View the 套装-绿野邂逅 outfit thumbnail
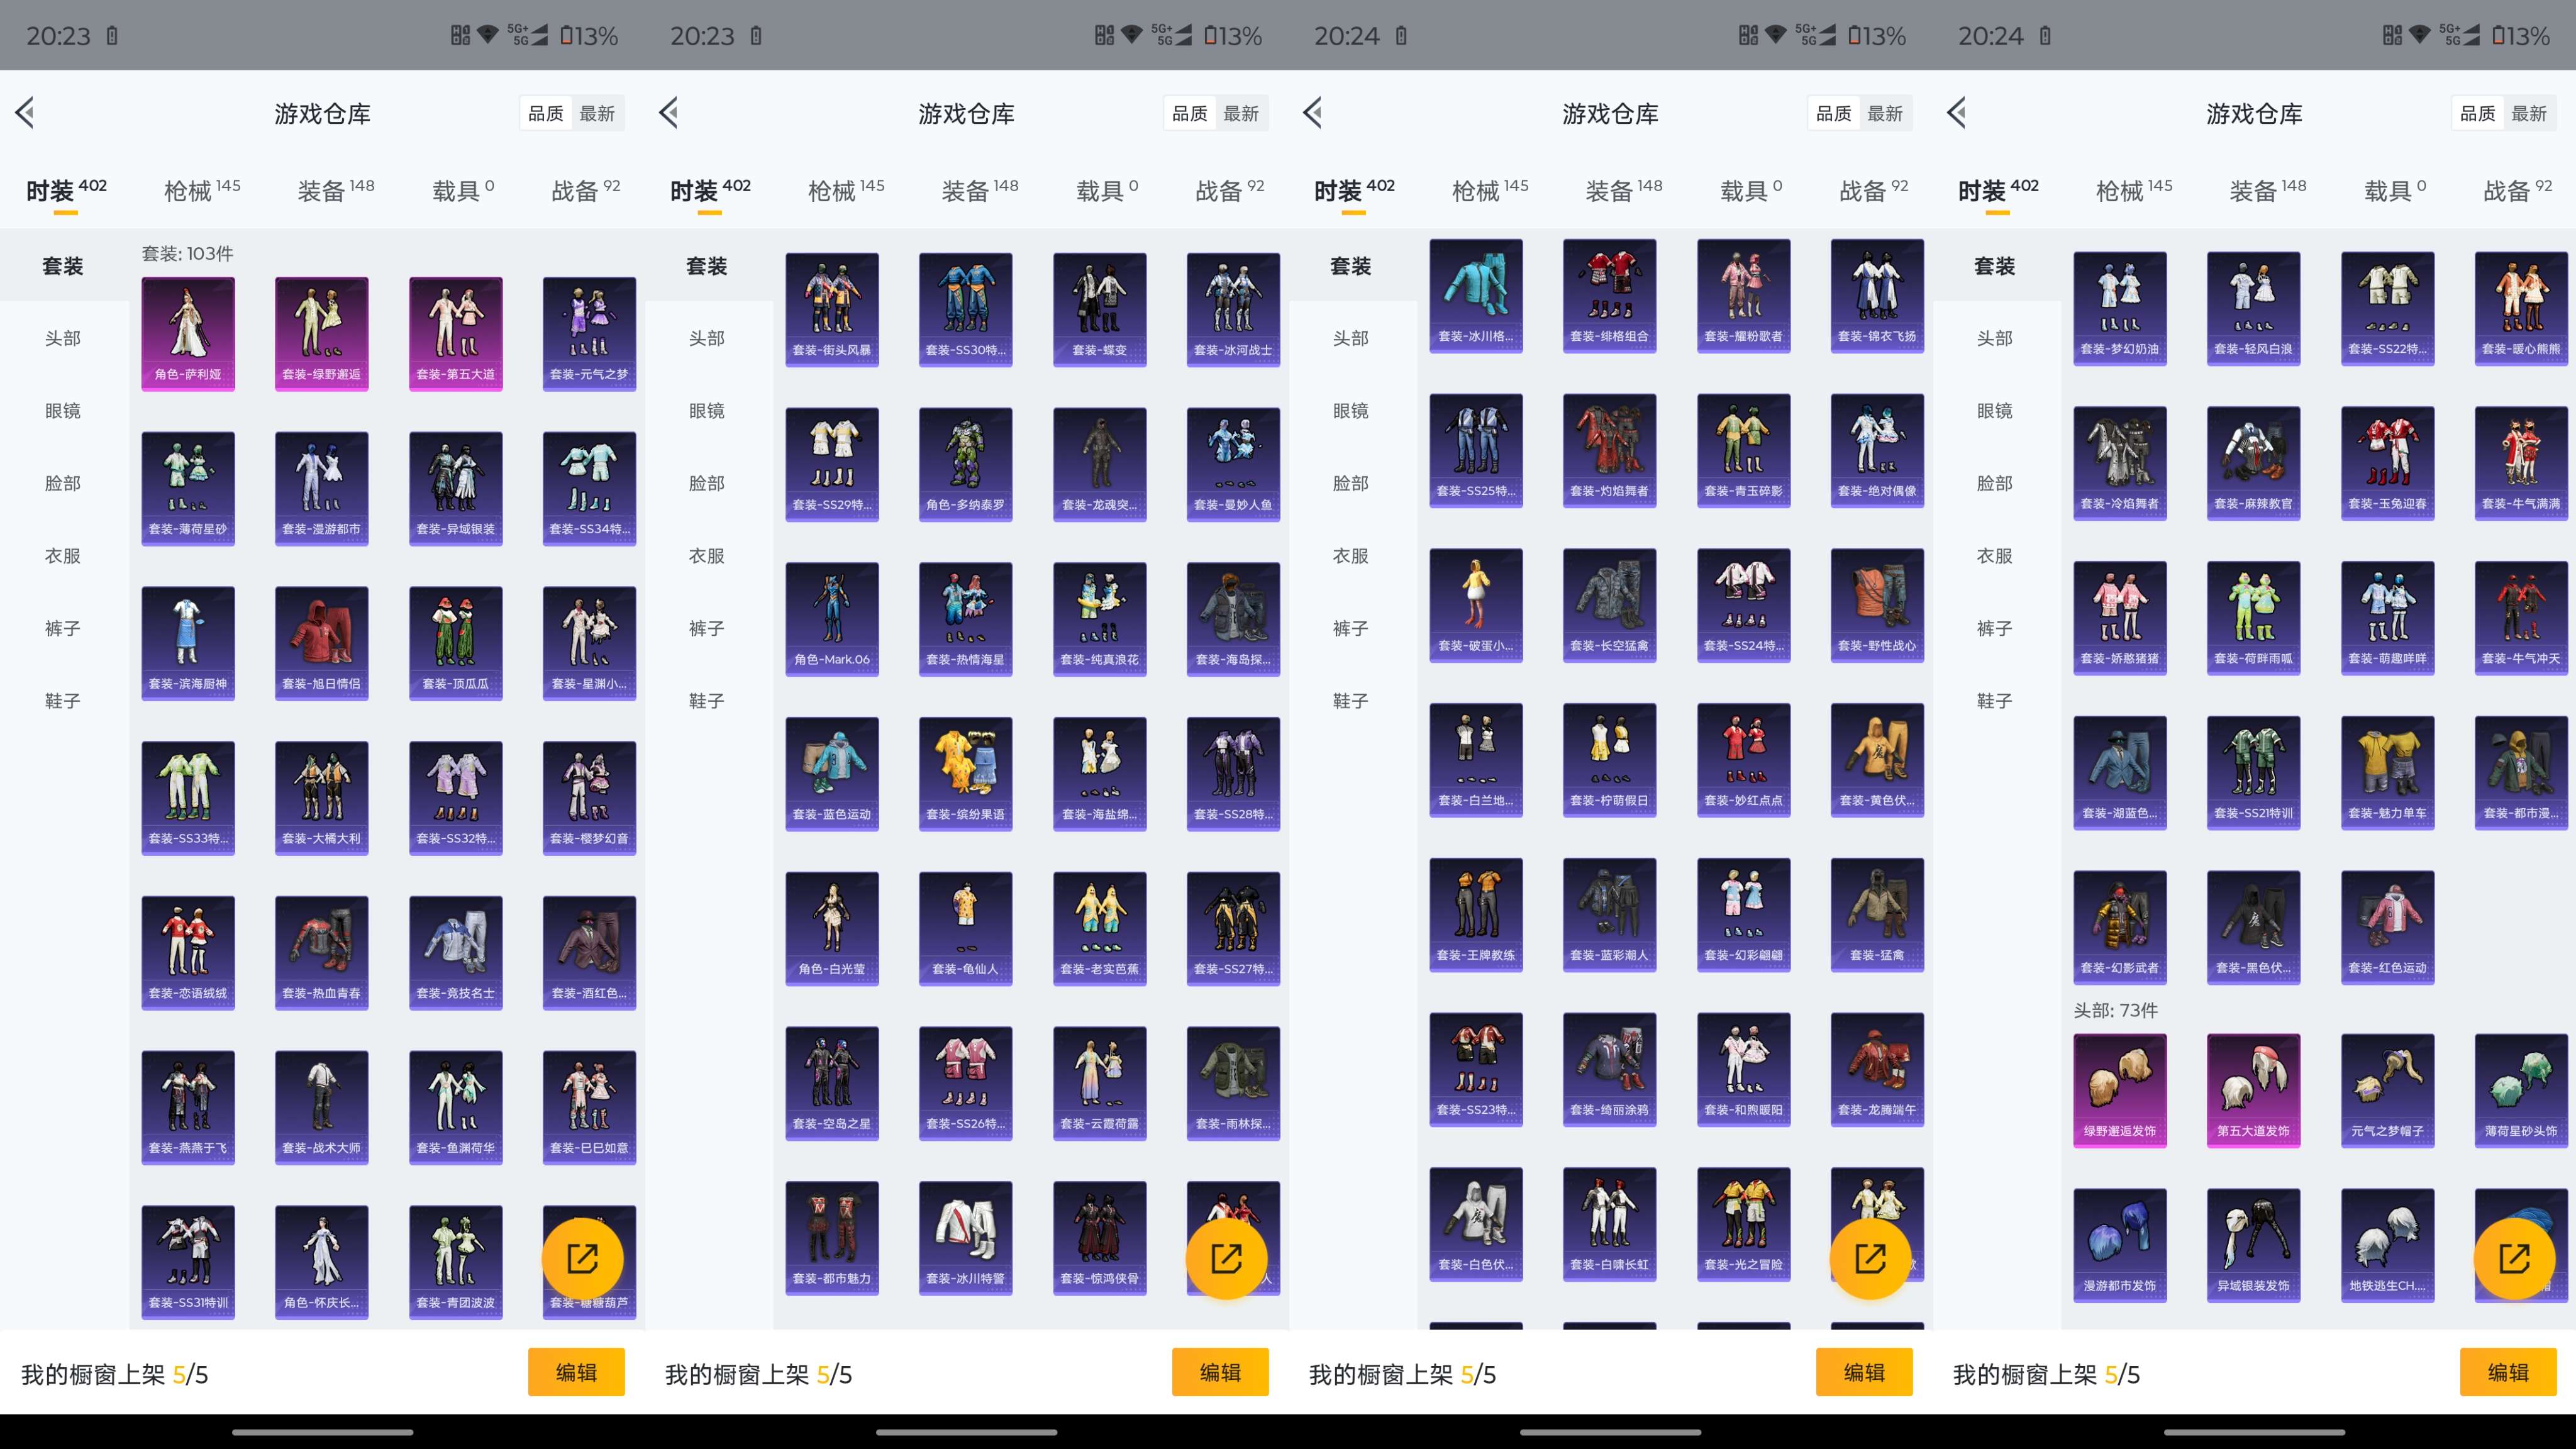The width and height of the screenshot is (2576, 1449). coord(321,332)
